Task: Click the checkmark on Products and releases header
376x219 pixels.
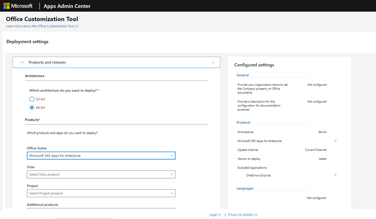Action: tap(214, 62)
